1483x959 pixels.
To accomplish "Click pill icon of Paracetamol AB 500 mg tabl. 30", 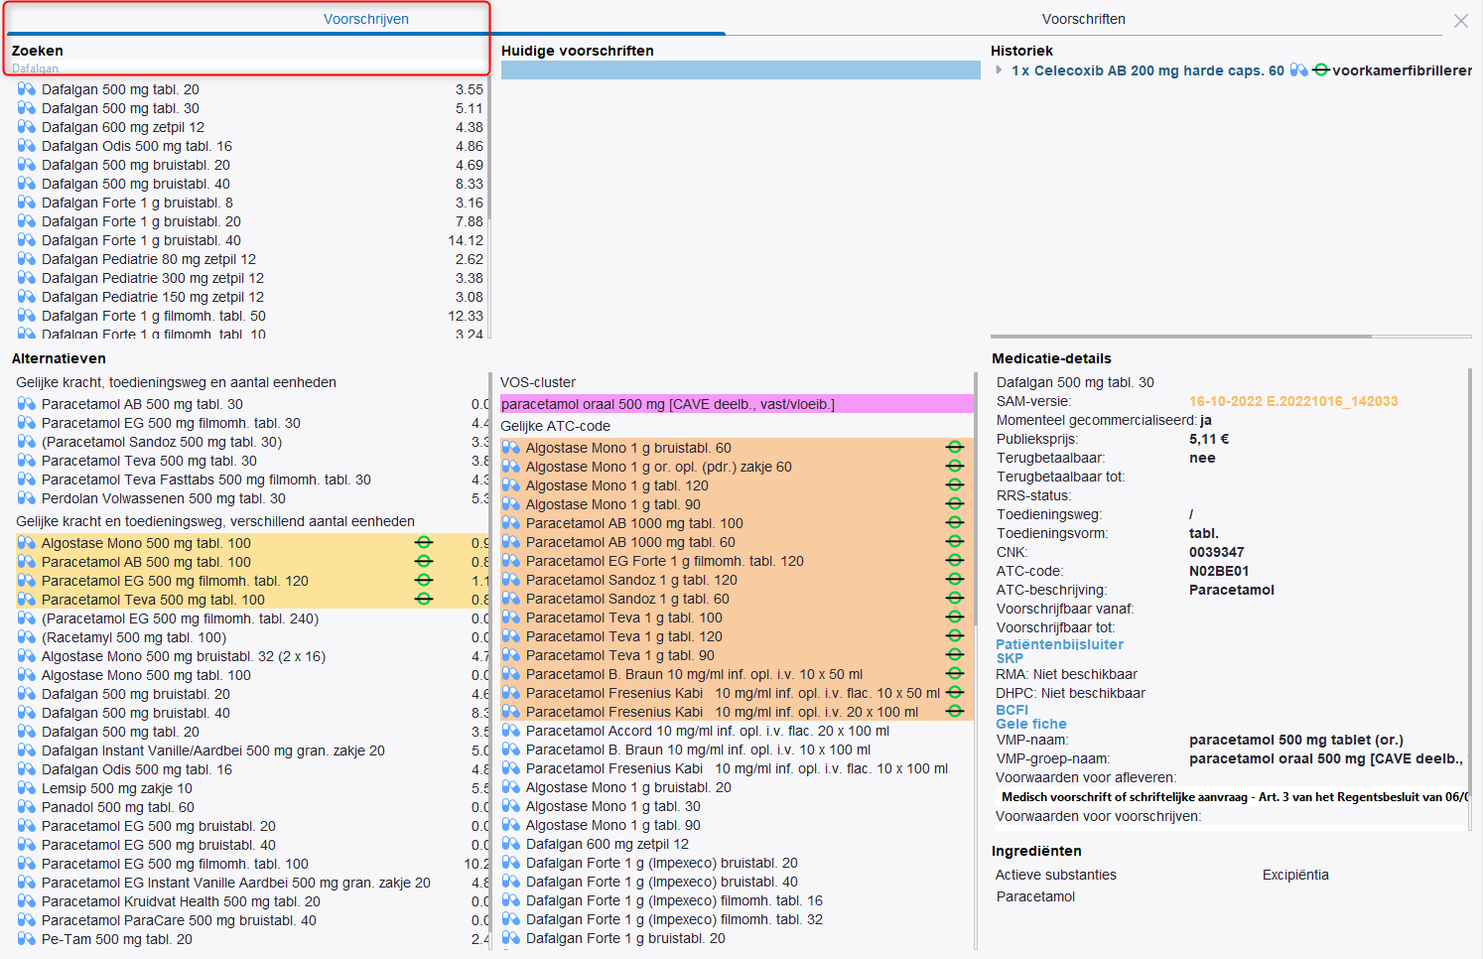I will [27, 404].
